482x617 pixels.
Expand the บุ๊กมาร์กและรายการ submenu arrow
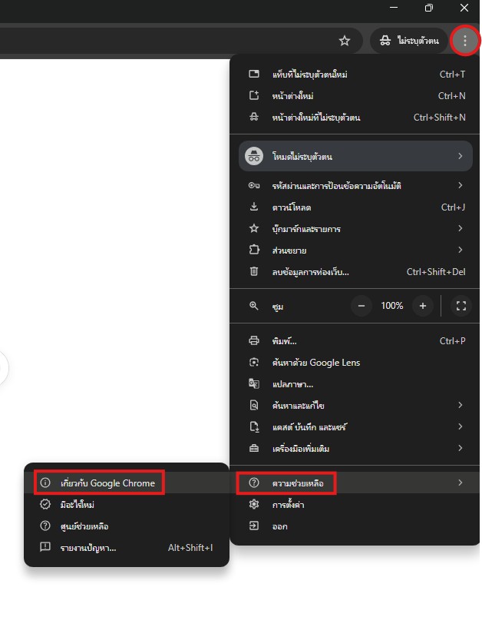pyautogui.click(x=460, y=229)
